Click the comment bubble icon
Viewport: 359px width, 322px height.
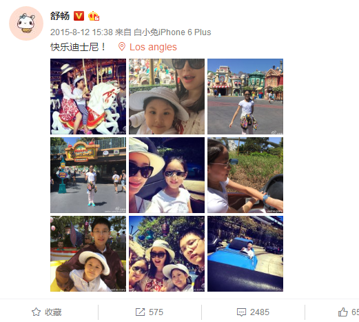click(241, 312)
